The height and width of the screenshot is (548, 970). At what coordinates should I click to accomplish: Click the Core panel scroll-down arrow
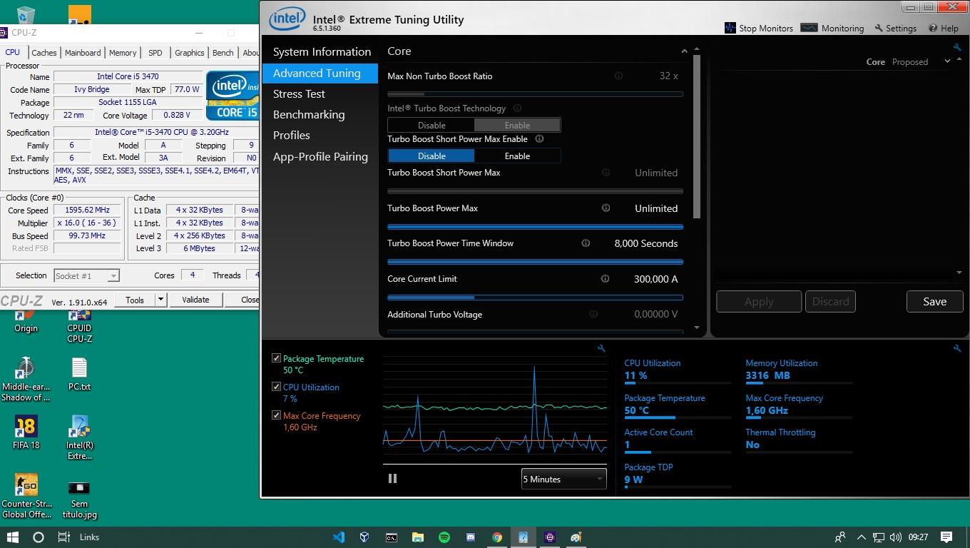pos(697,328)
